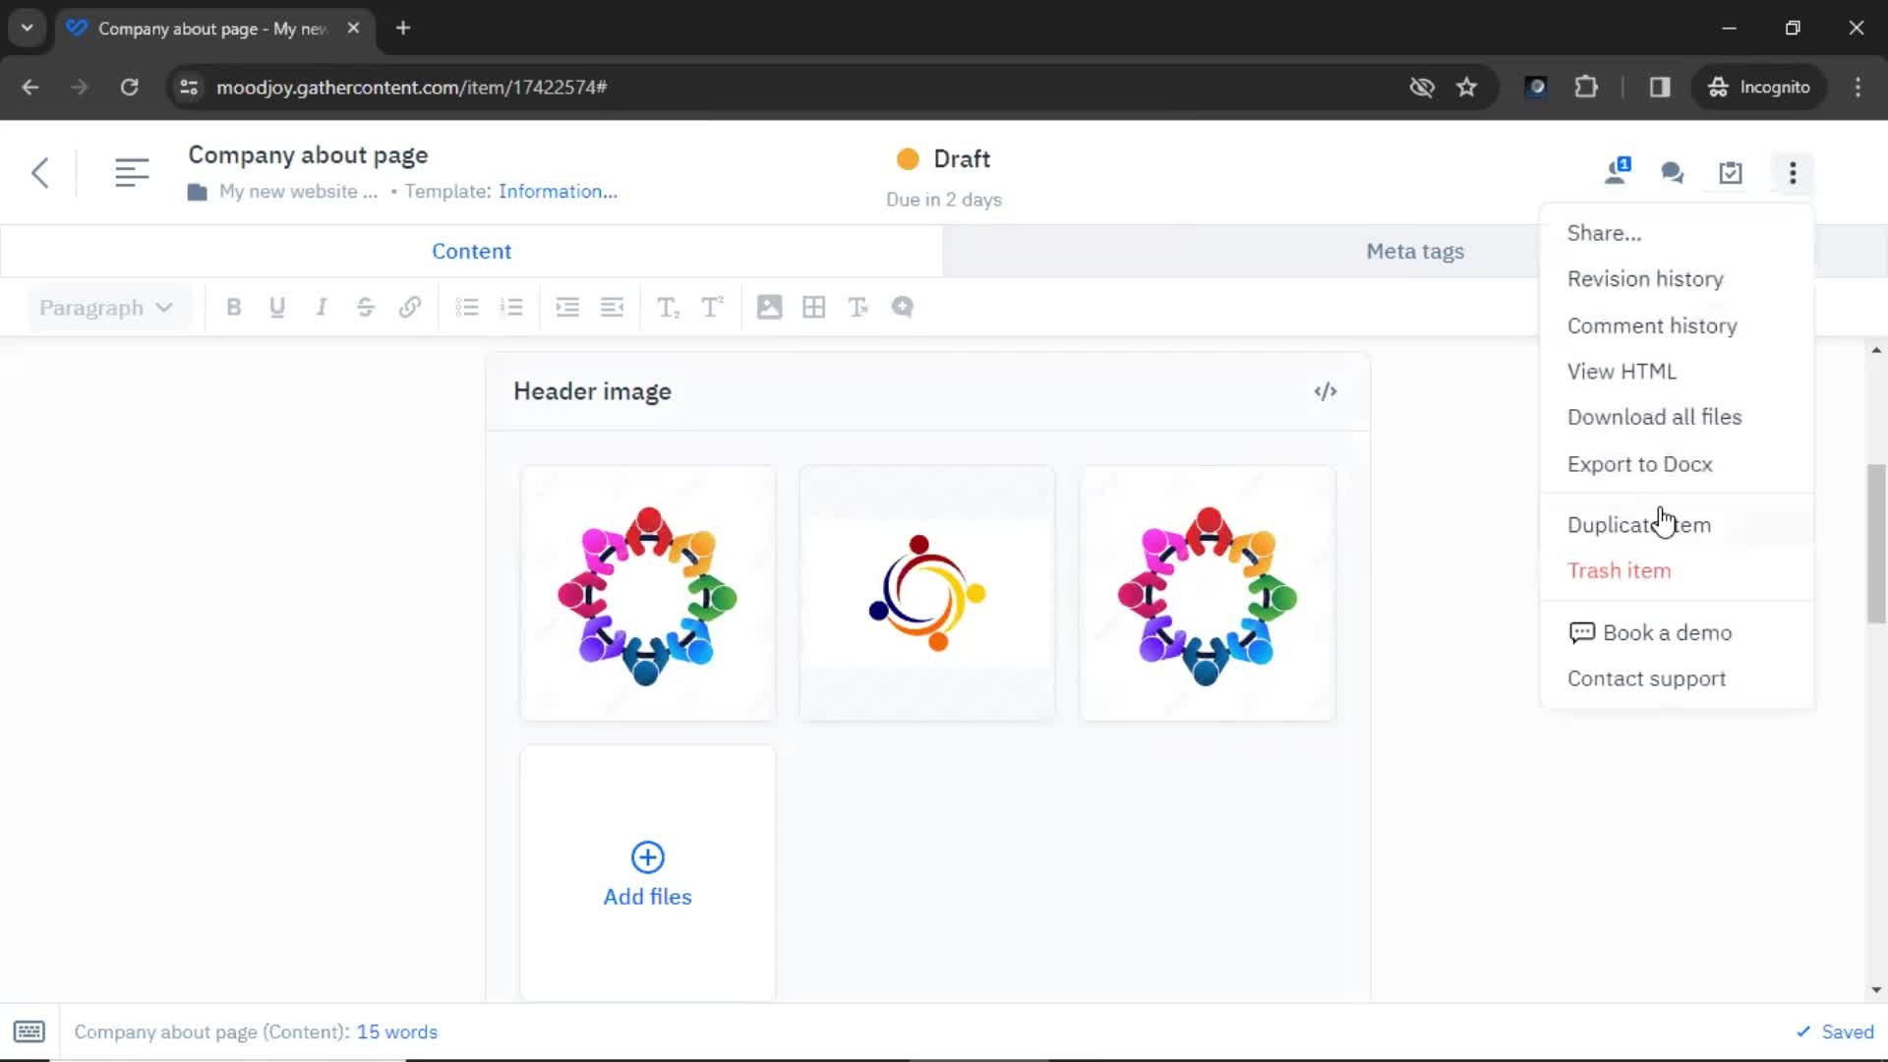This screenshot has width=1888, height=1062.
Task: Select the Insert link icon
Action: coord(410,308)
